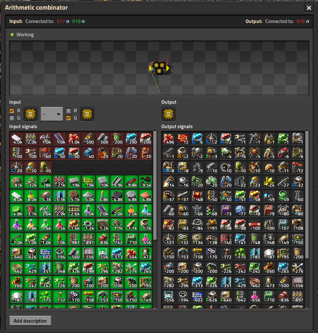Close the Arithmetic combinator window
Image resolution: width=318 pixels, height=333 pixels.
click(x=309, y=8)
